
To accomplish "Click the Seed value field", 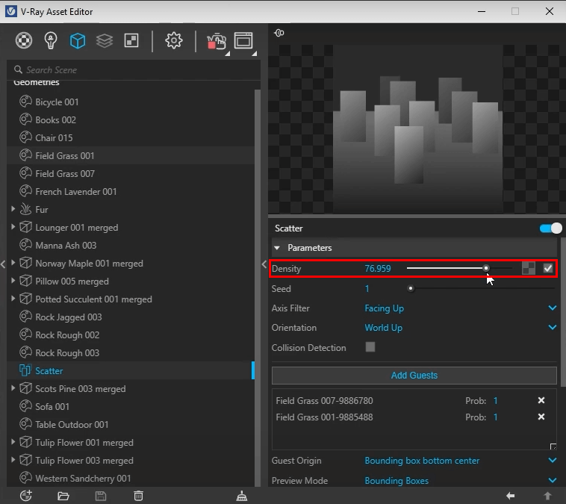I will point(367,289).
